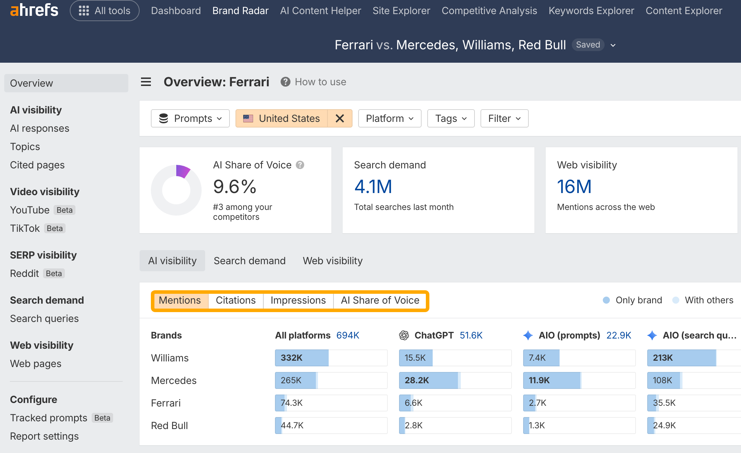Click the Red Bull brand row label
The height and width of the screenshot is (453, 741).
(169, 426)
